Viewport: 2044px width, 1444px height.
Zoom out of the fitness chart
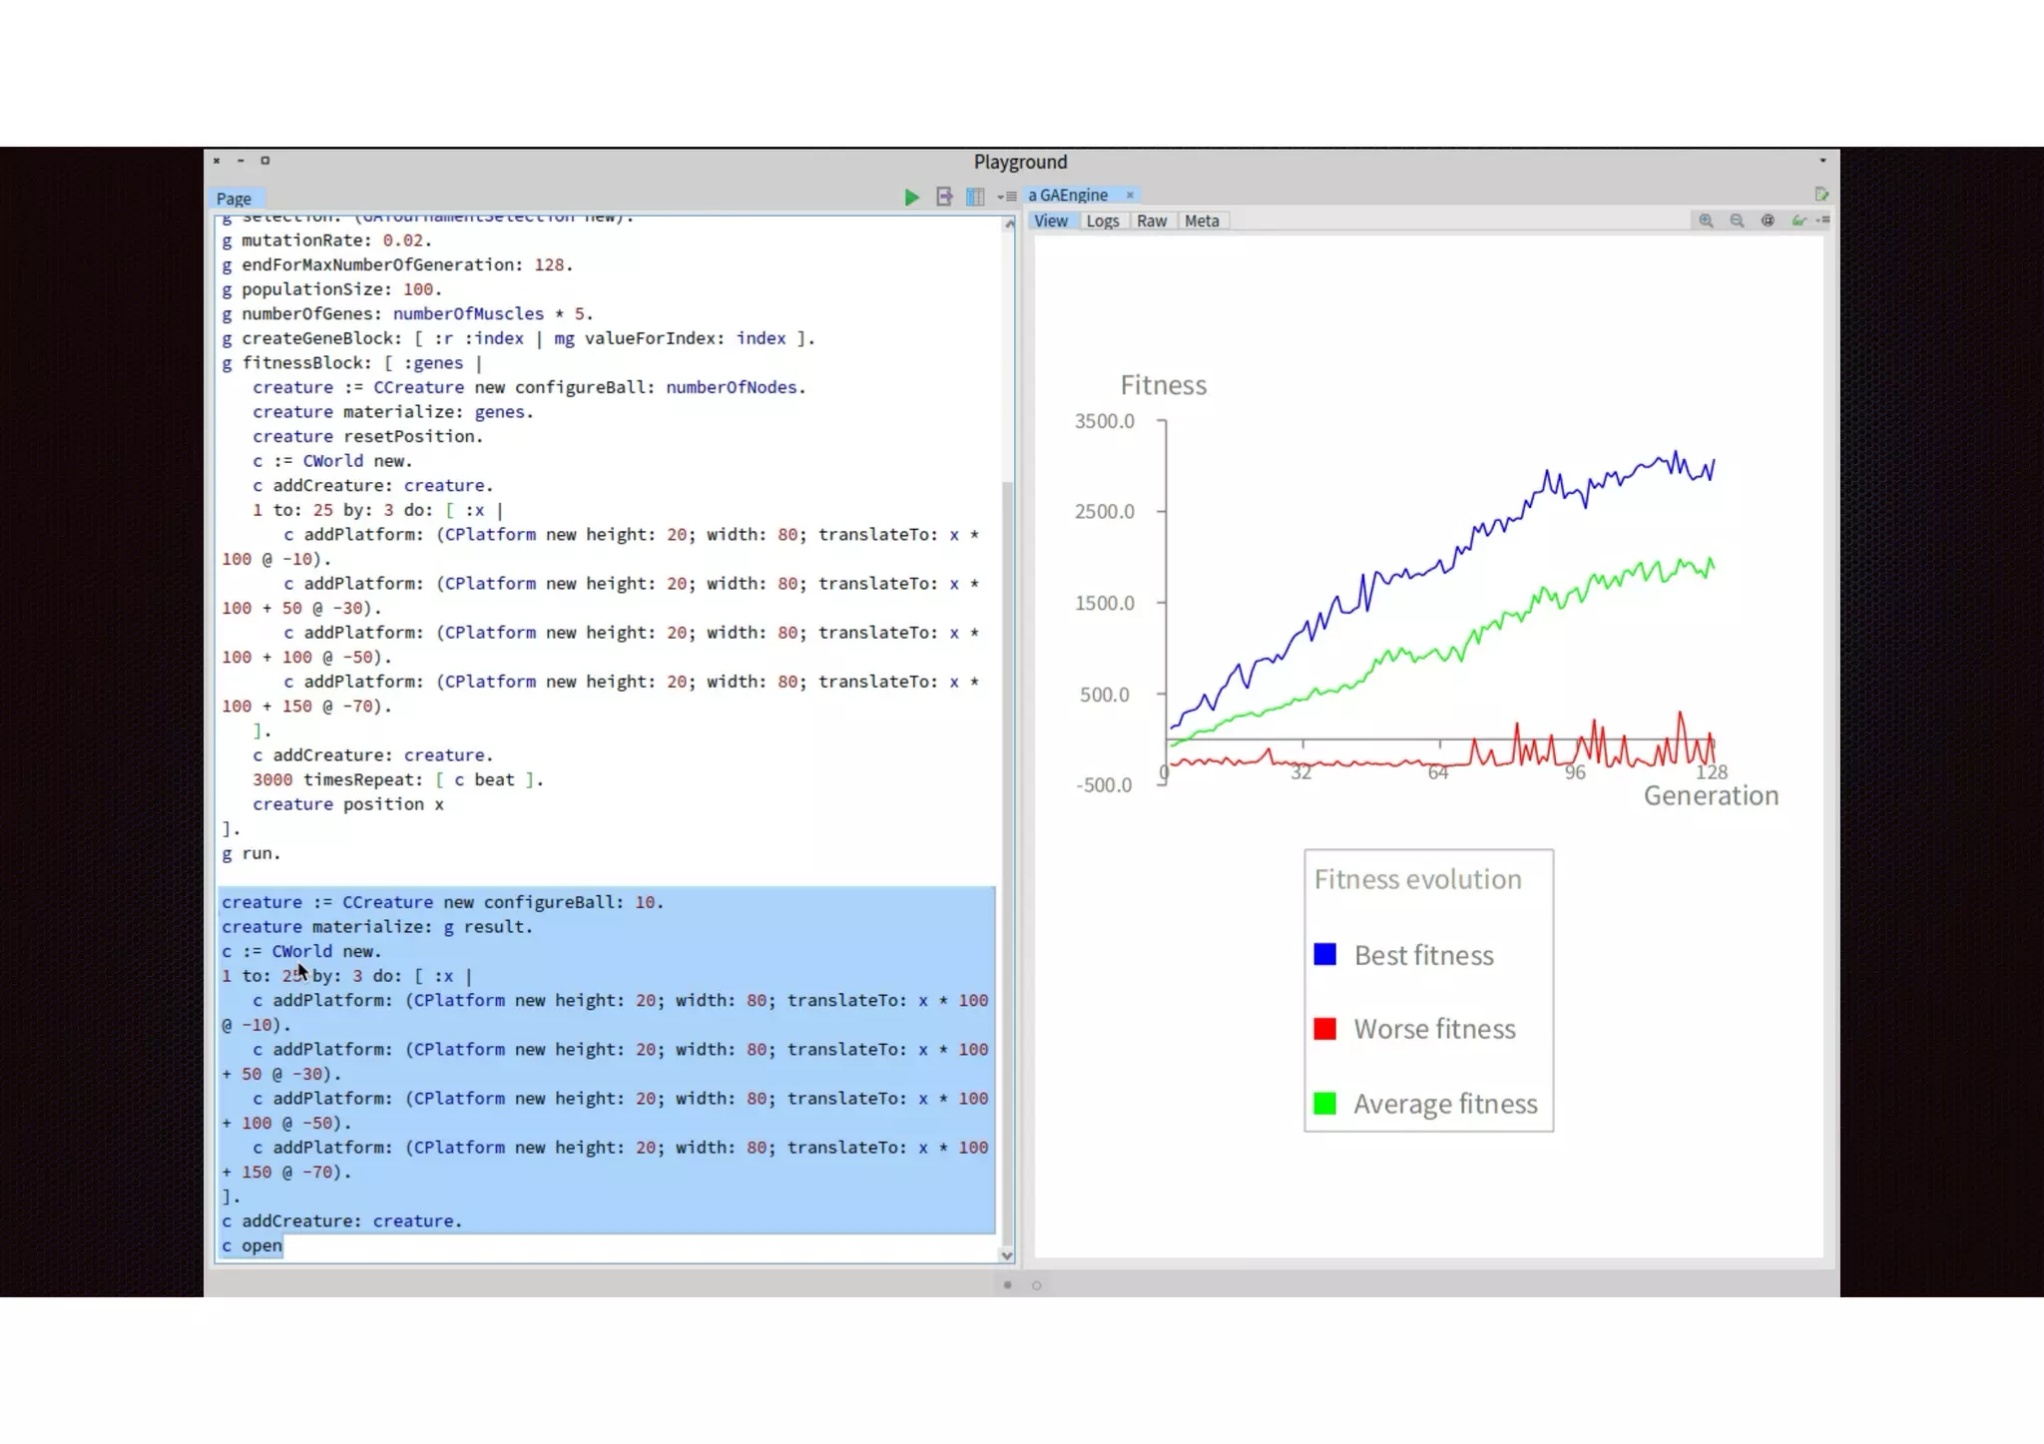coord(1737,221)
